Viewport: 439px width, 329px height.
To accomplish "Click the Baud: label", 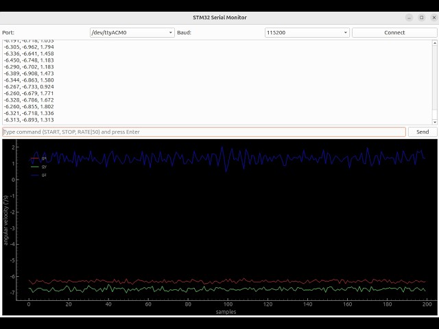I will pos(185,32).
